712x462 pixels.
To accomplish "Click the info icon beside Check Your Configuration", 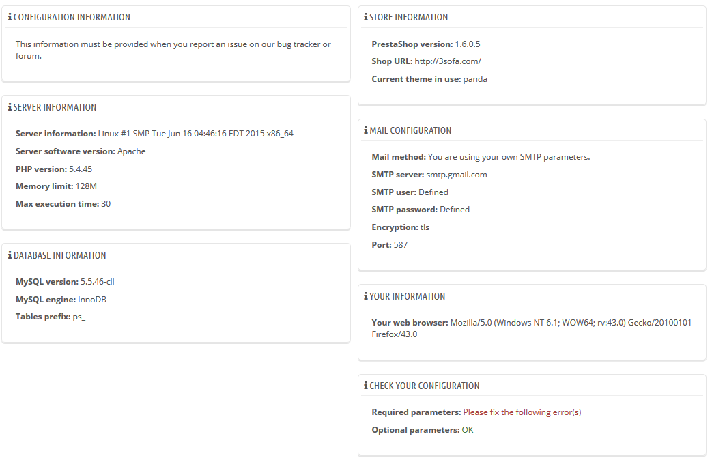I will (x=366, y=386).
